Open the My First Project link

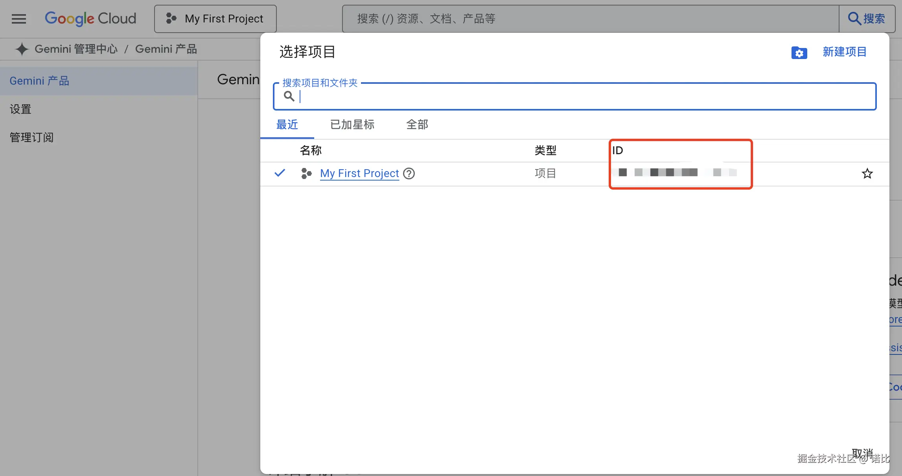[x=359, y=173]
